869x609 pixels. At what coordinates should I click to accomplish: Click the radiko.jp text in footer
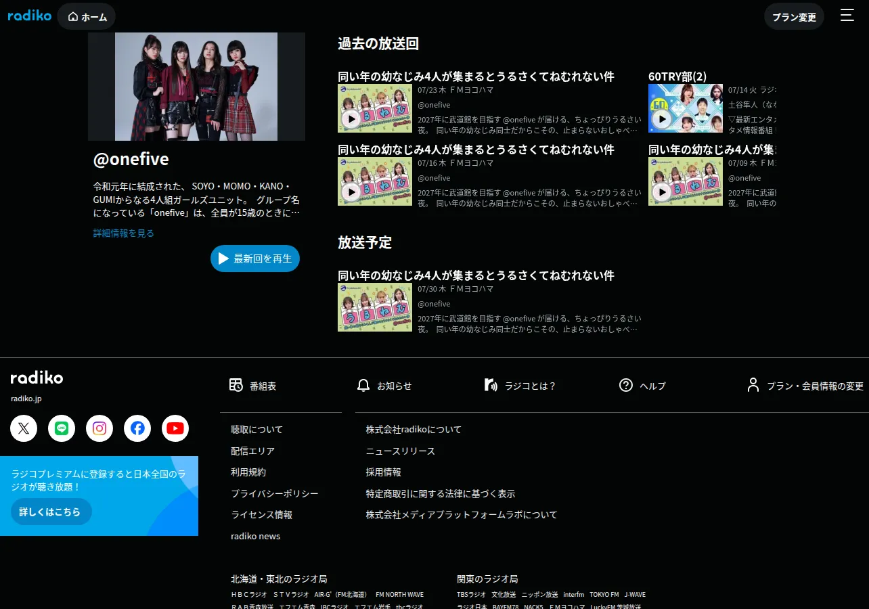tap(26, 399)
